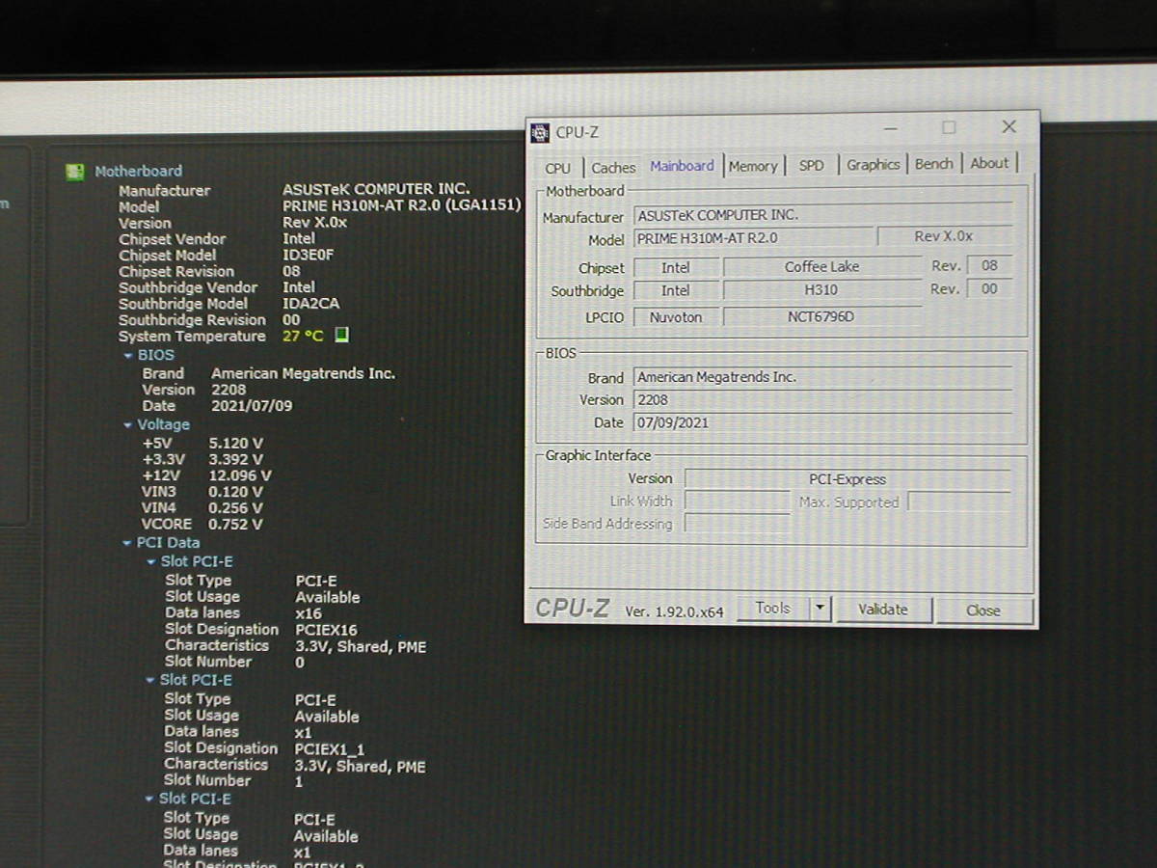Collapse the PCI Data section
Image resolution: width=1157 pixels, height=868 pixels.
tap(127, 543)
